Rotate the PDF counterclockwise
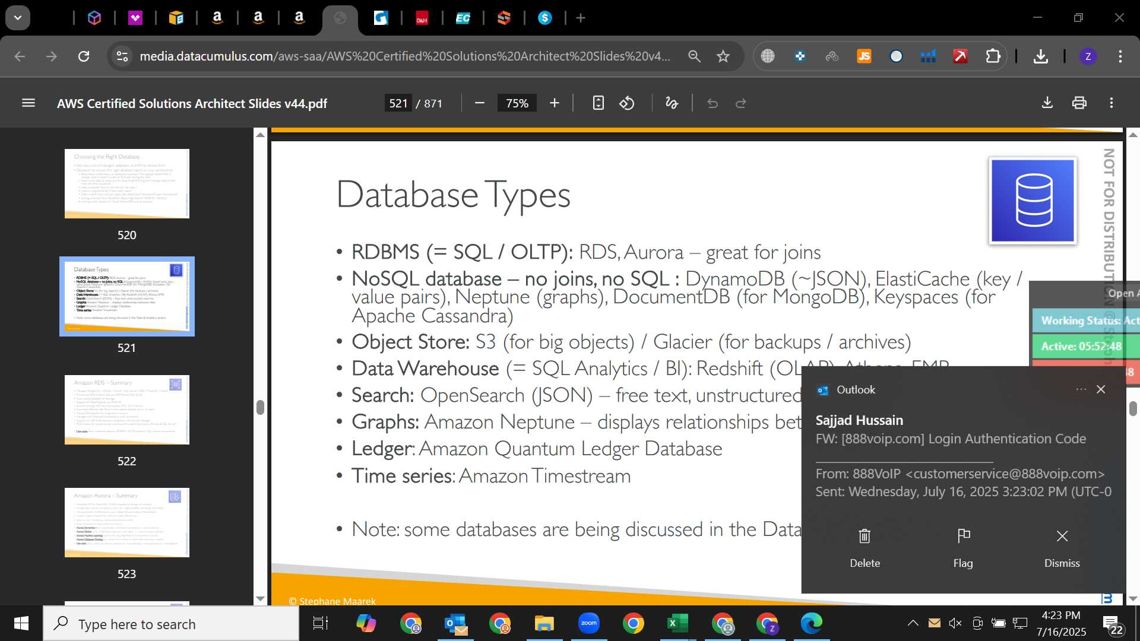The height and width of the screenshot is (641, 1140). coord(627,103)
